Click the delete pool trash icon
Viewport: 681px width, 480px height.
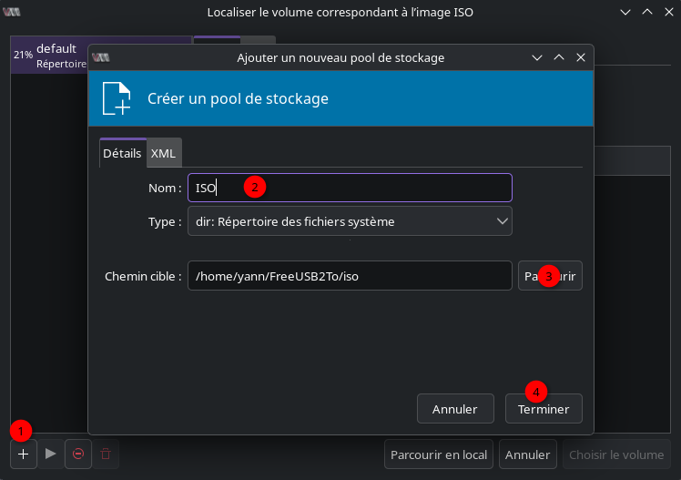coord(106,454)
